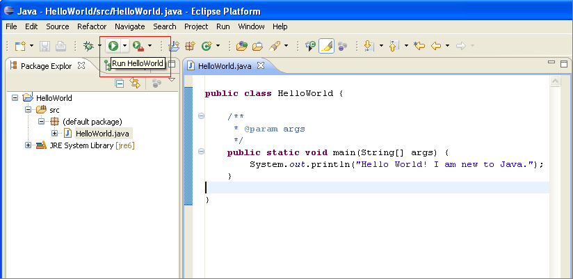Open the Back history dropdown arrow
The width and height of the screenshot is (573, 279).
(x=448, y=46)
